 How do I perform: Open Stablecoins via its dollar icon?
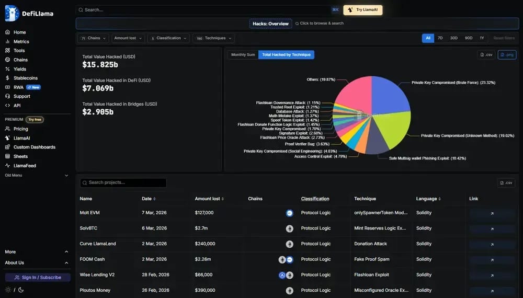point(7,78)
